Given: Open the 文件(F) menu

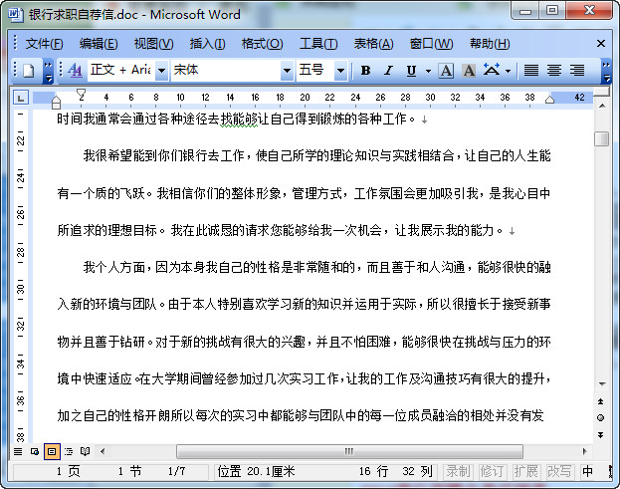Looking at the screenshot, I should coord(44,44).
